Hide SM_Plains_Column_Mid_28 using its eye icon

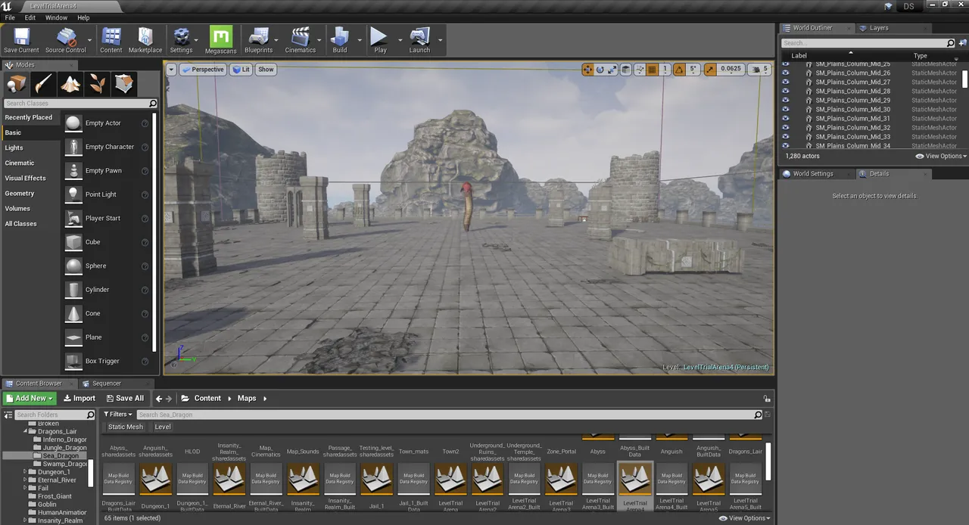pos(785,92)
